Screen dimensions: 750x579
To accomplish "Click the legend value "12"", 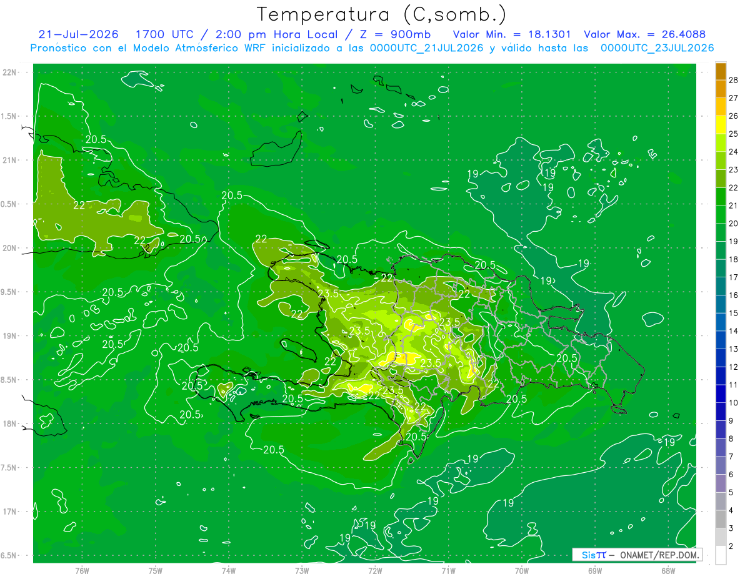I will click(x=733, y=367).
